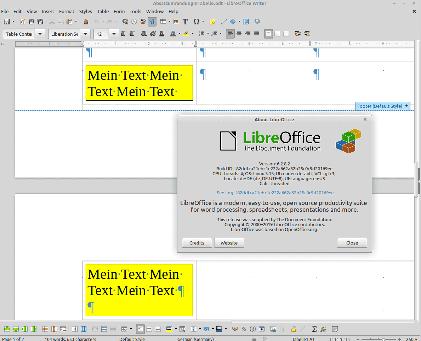Click Website button in About dialog

pyautogui.click(x=229, y=243)
